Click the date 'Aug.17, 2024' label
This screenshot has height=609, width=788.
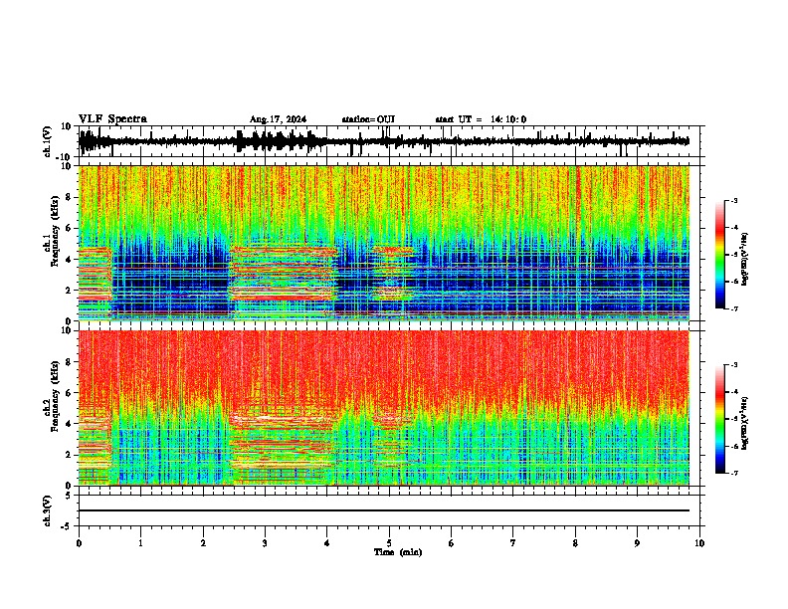278,119
